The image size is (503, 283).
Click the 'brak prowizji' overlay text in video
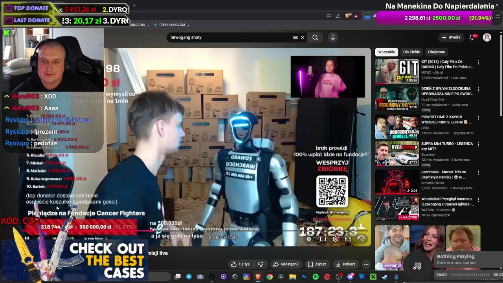[331, 148]
